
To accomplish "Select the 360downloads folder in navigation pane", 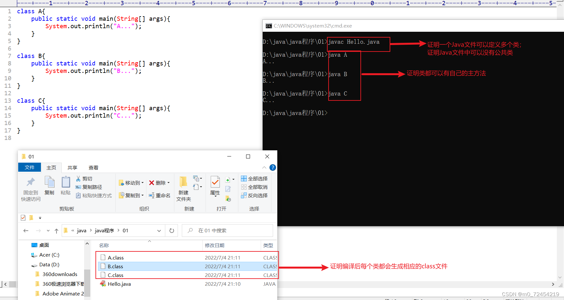I will pyautogui.click(x=60, y=274).
